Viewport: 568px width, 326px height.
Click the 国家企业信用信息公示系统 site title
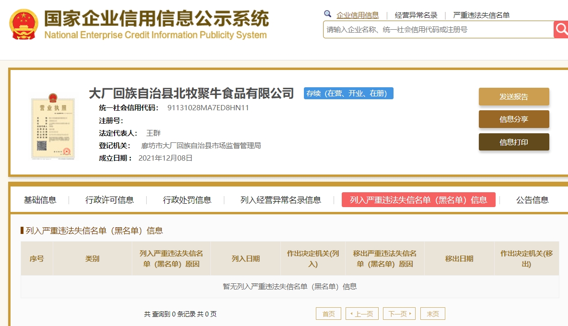[x=156, y=19]
